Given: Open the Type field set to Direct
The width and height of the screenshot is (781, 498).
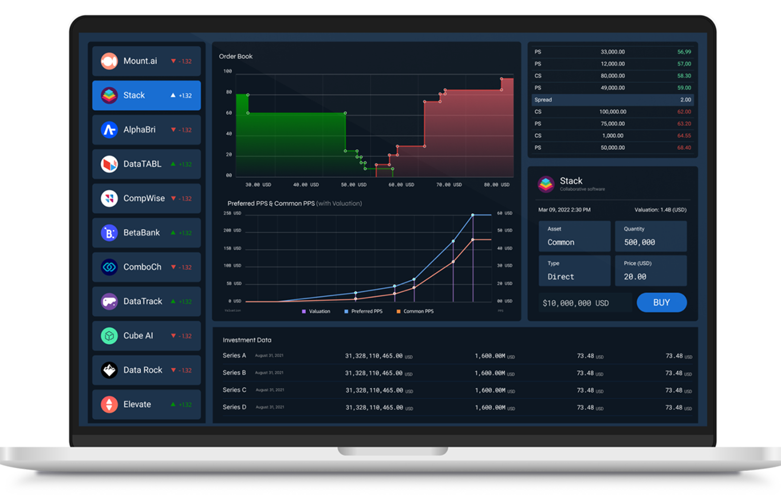Looking at the screenshot, I should tap(574, 271).
